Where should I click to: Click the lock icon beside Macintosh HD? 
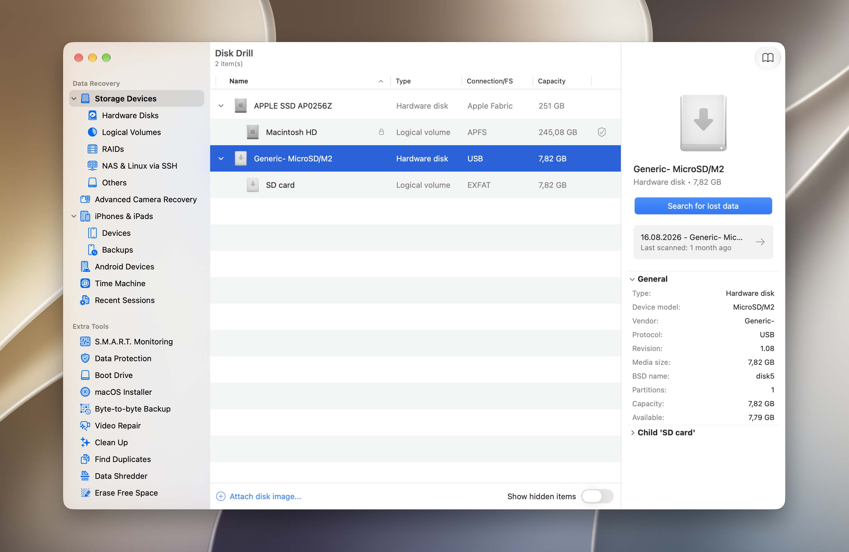(x=381, y=132)
